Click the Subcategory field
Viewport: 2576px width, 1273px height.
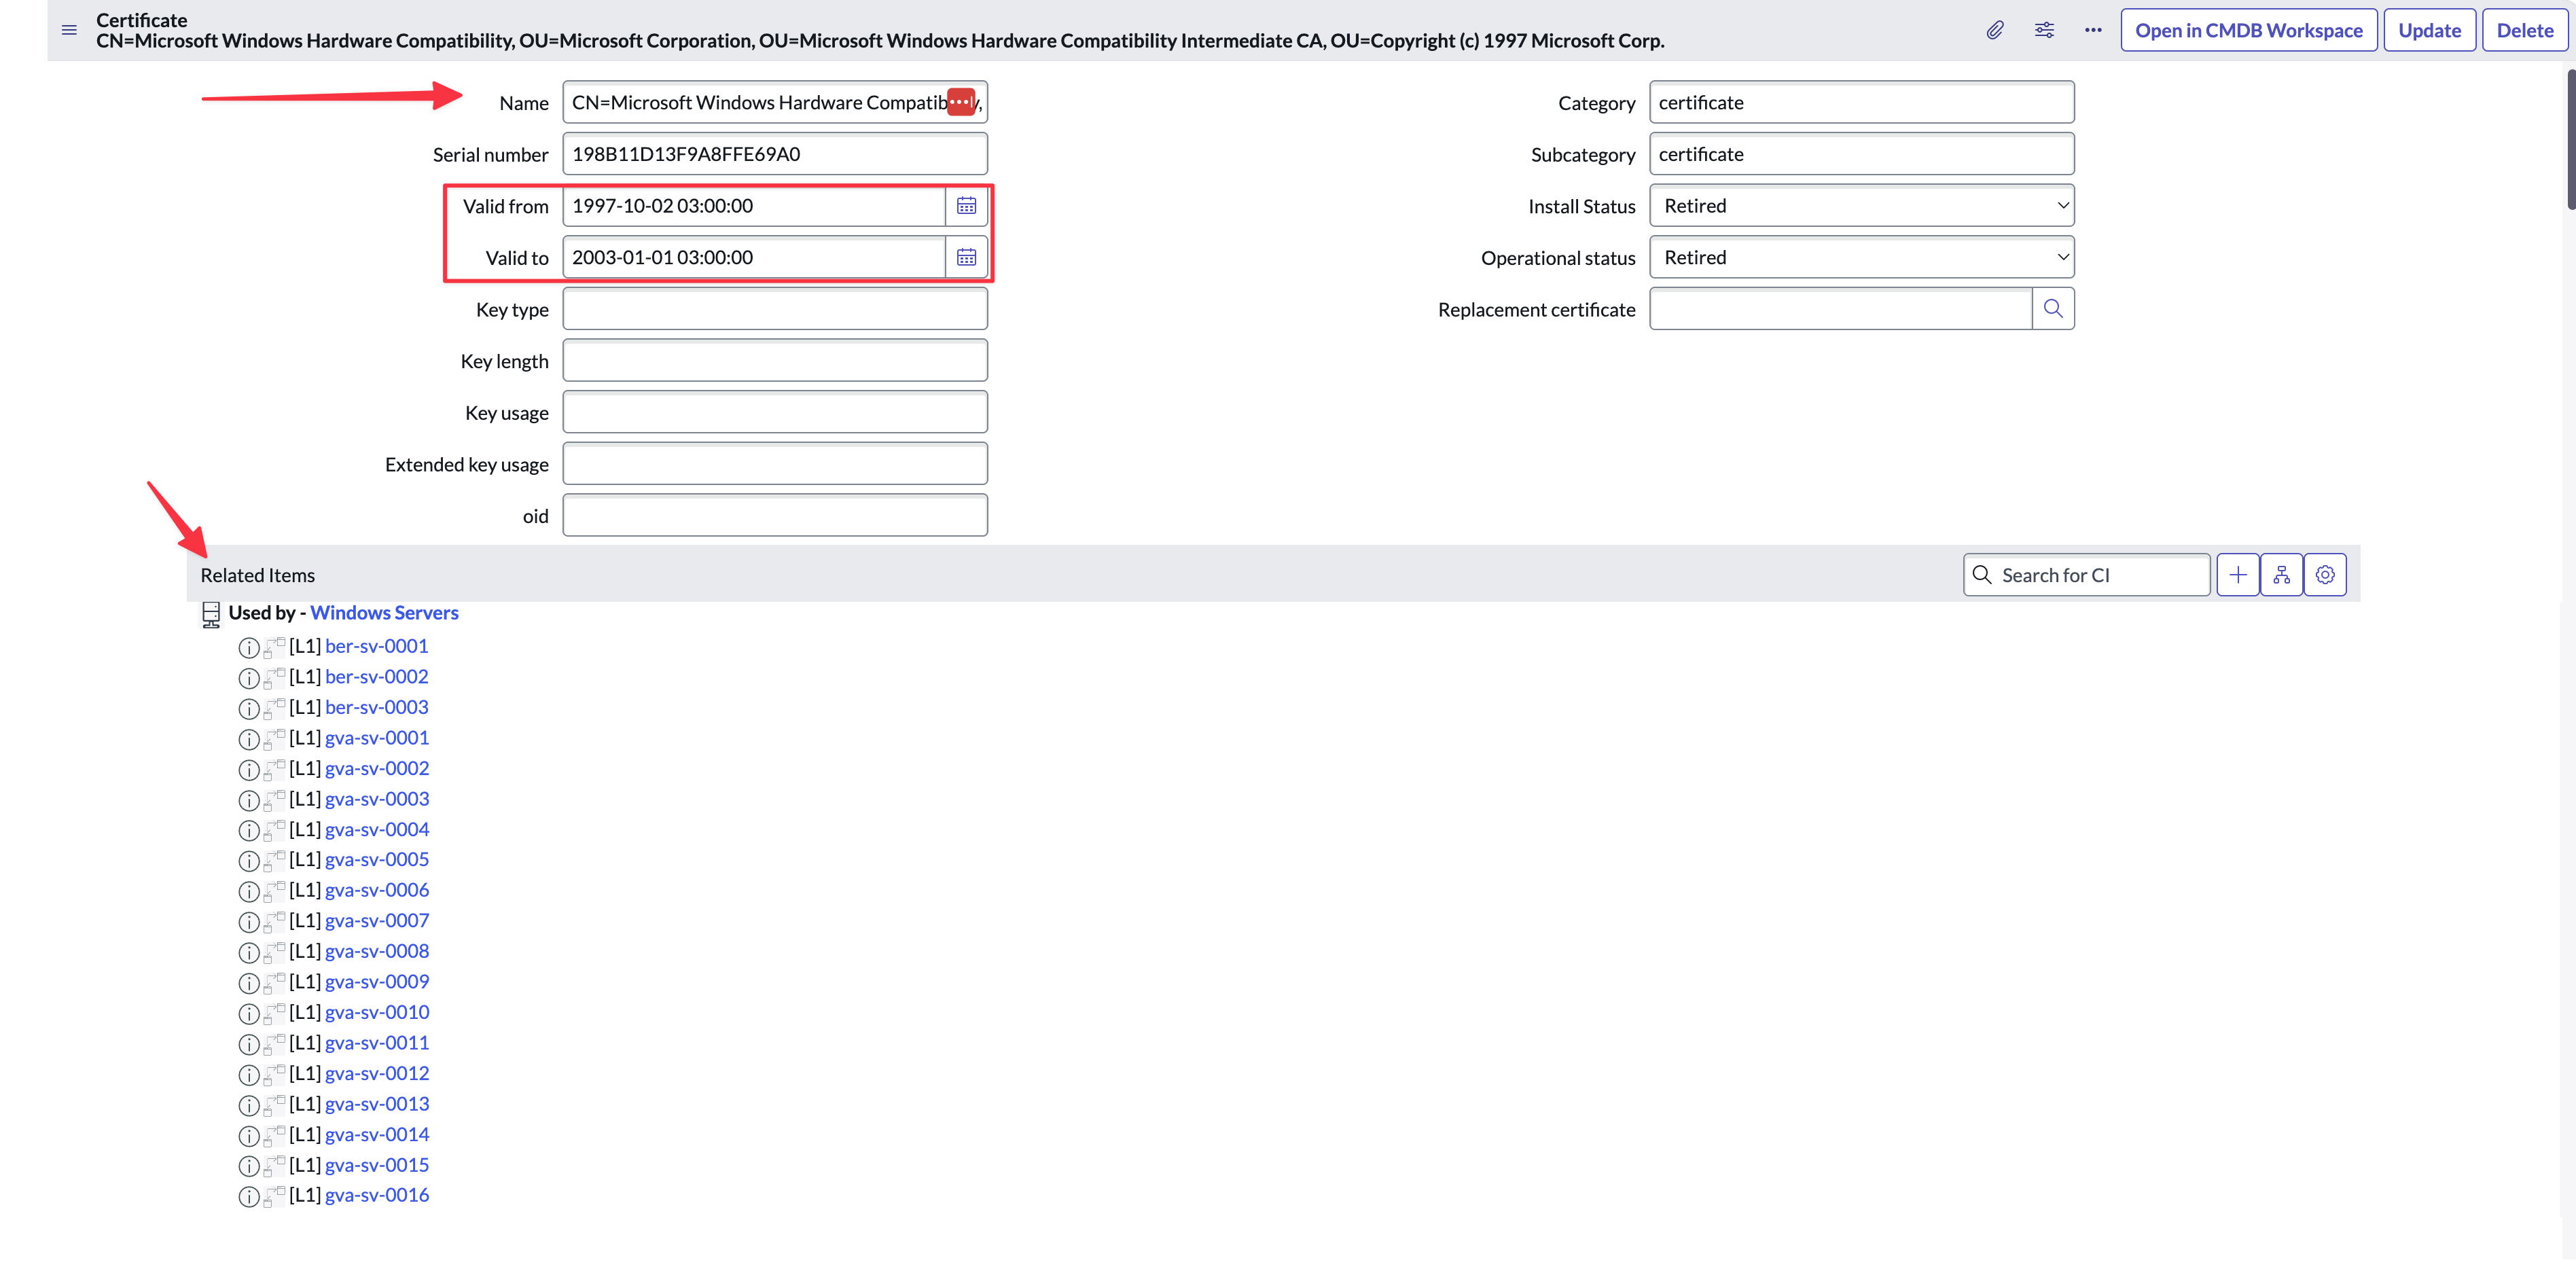click(x=1861, y=154)
